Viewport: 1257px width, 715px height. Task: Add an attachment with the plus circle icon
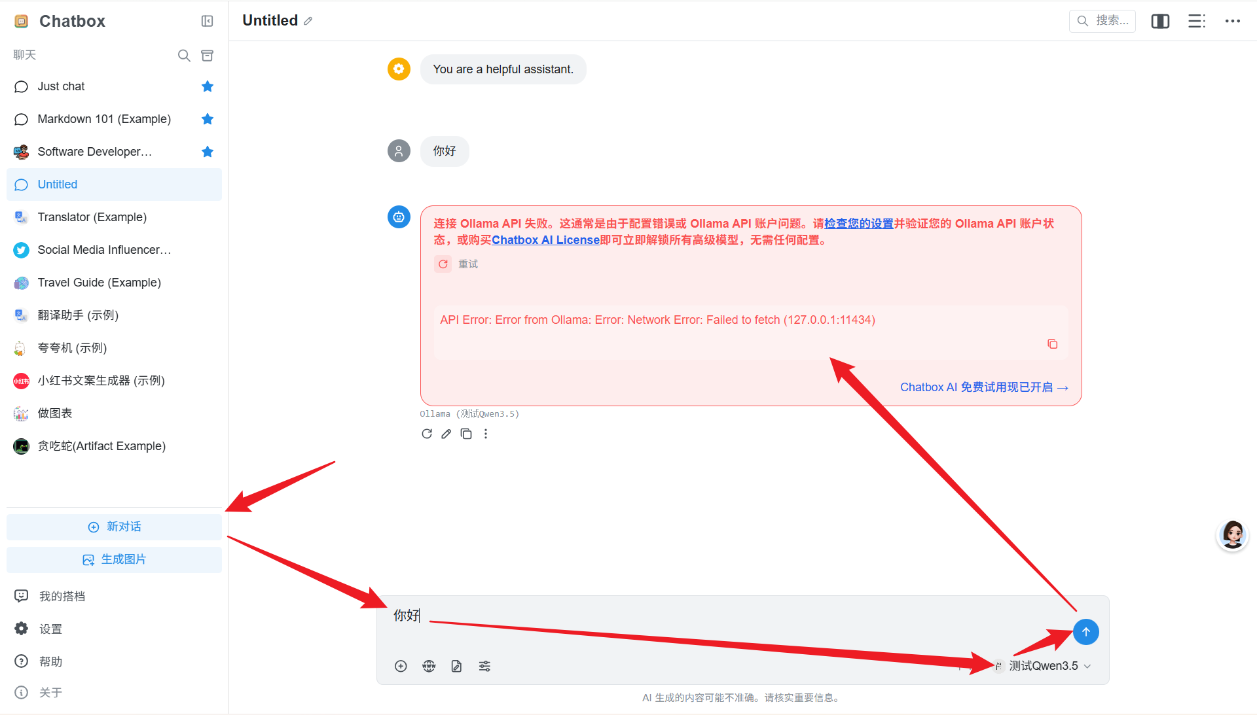point(401,666)
